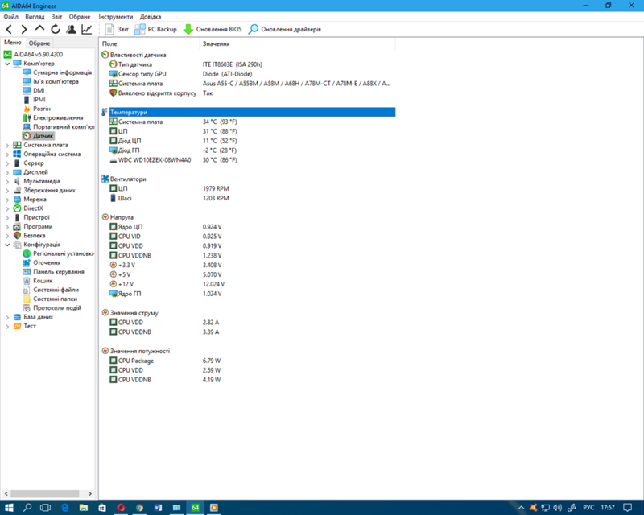Screen dimensions: 644x515
Task: Click Оновлення BIOS button
Action: pos(213,29)
